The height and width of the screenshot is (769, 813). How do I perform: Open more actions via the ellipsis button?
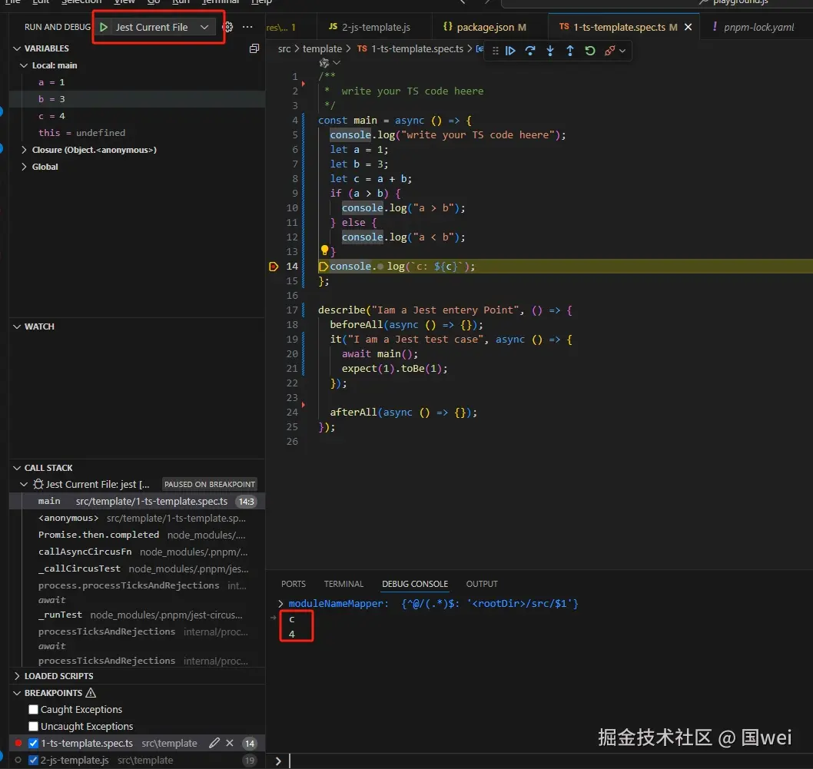247,26
